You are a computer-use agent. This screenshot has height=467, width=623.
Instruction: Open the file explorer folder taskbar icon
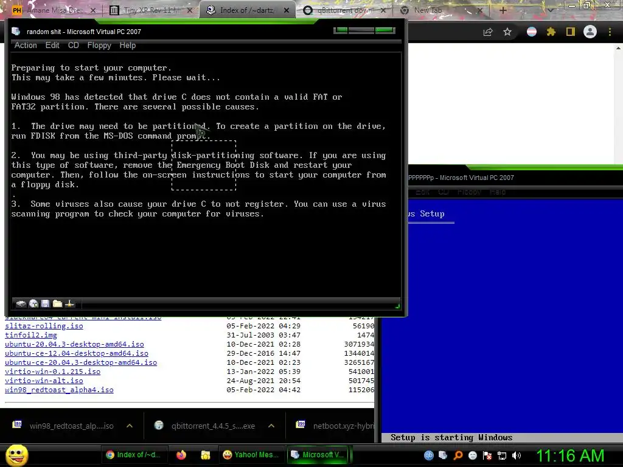tap(206, 455)
